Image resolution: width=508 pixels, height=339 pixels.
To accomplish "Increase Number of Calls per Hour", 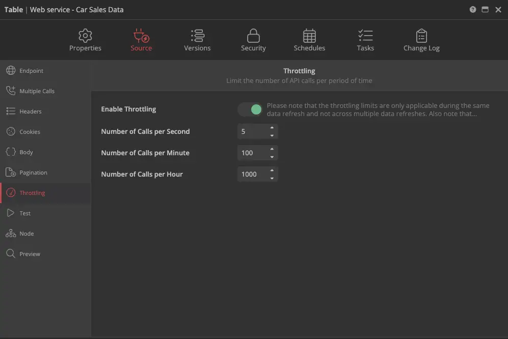I will 272,171.
